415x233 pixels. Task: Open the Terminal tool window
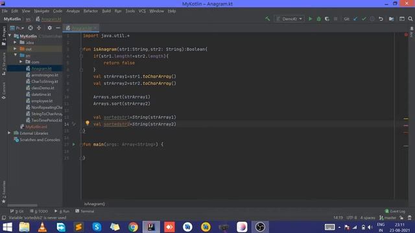85,211
